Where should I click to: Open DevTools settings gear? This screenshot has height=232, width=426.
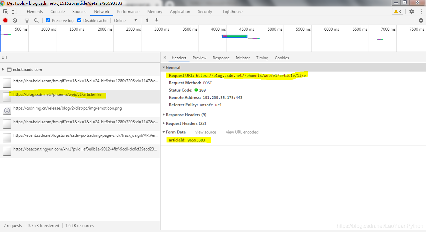(412, 11)
